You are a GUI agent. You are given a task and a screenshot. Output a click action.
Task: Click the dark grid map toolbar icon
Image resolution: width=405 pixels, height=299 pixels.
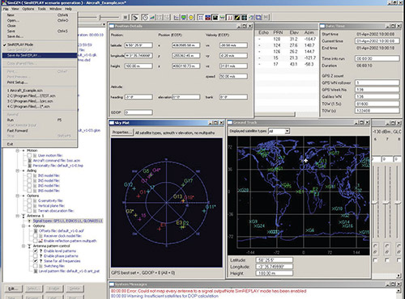pos(244,18)
